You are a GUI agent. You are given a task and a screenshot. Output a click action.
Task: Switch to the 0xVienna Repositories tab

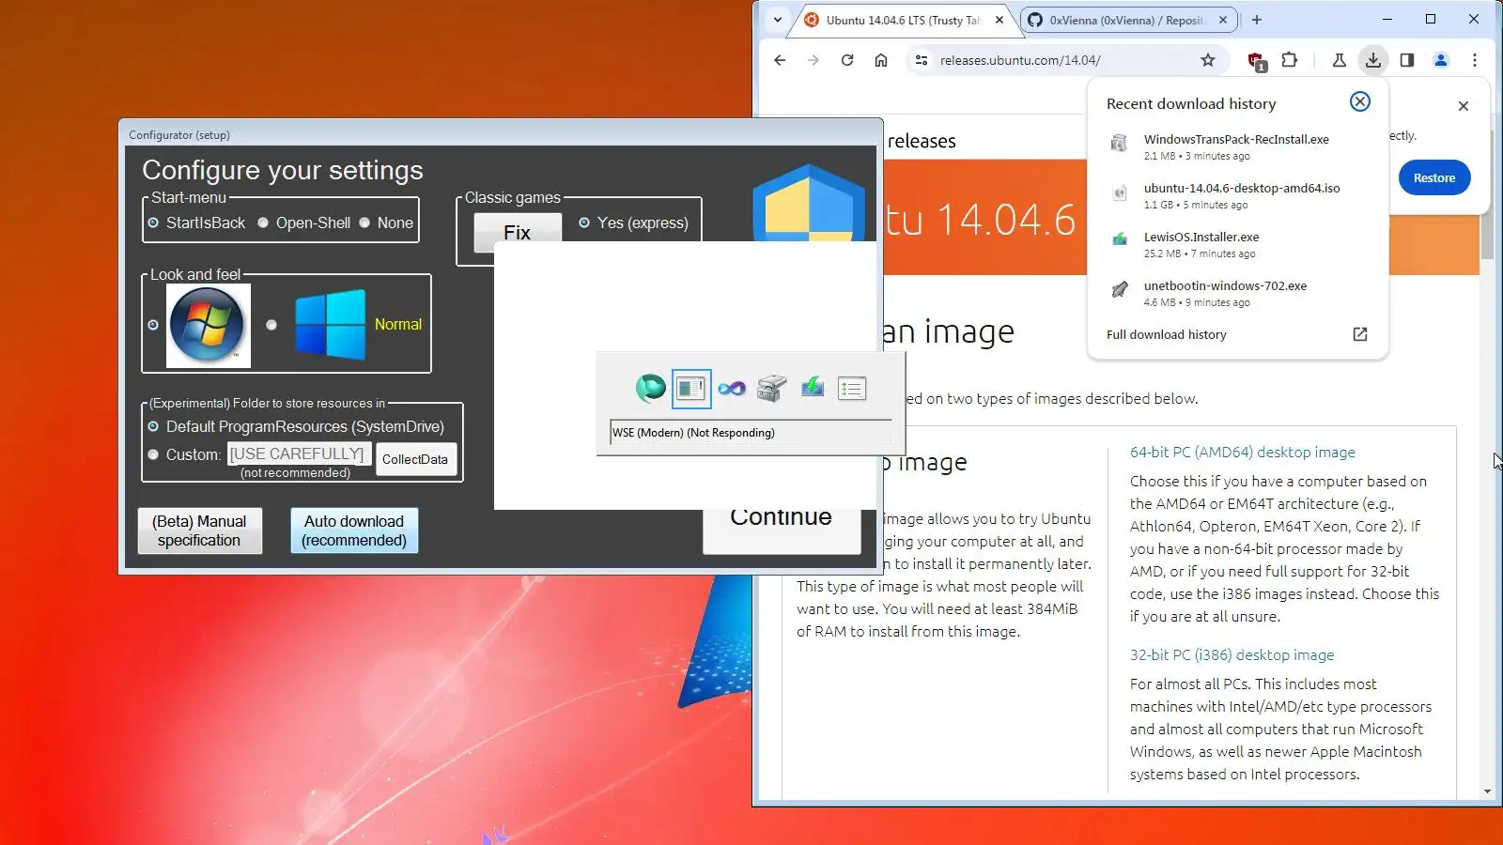click(x=1126, y=20)
